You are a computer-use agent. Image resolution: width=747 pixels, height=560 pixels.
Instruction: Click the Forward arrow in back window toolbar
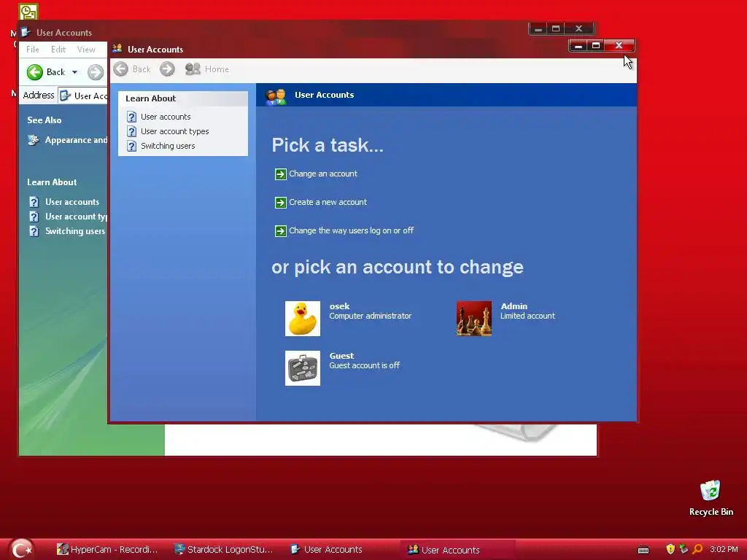[x=96, y=72]
